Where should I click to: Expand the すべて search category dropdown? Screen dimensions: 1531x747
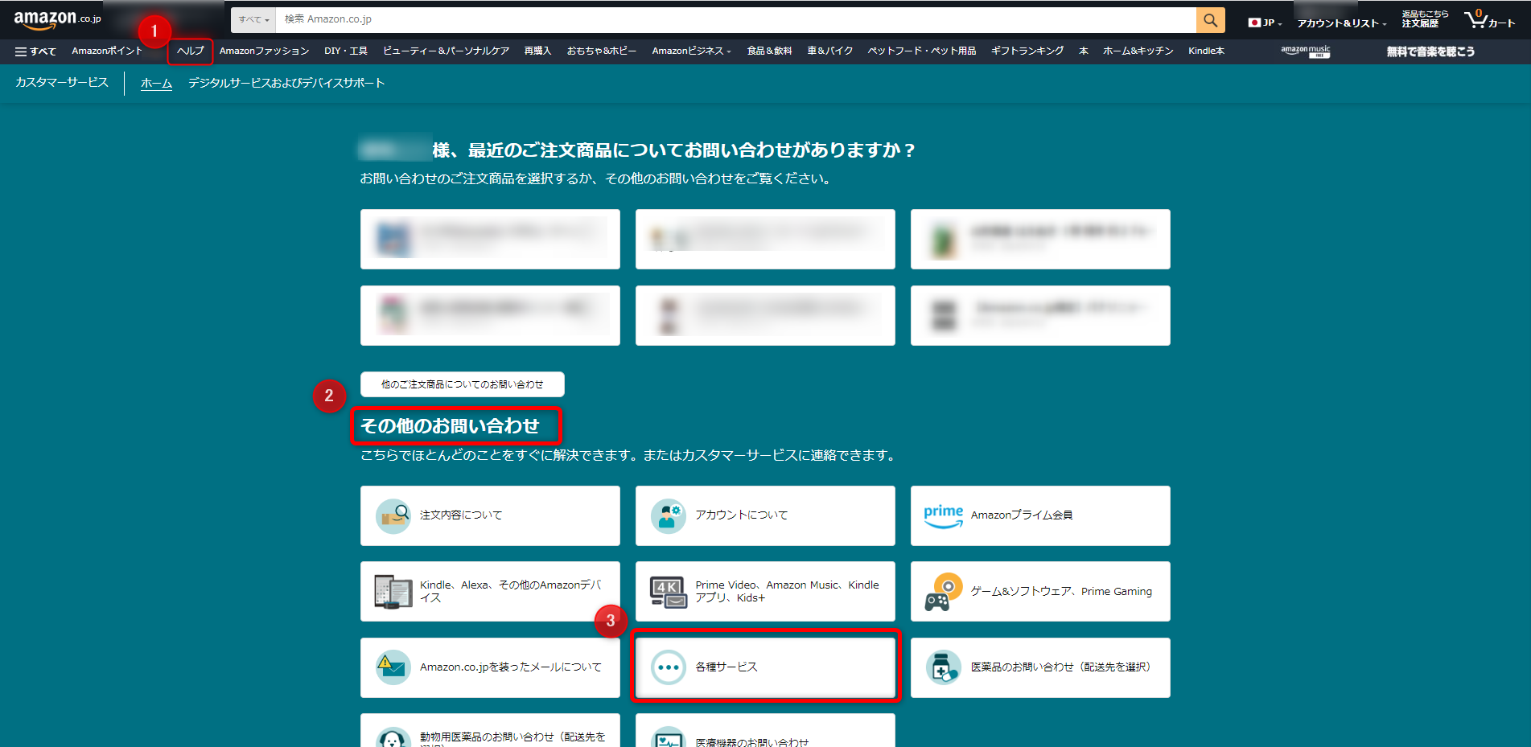(253, 20)
